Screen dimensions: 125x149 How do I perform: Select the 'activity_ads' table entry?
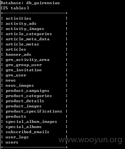21,24
